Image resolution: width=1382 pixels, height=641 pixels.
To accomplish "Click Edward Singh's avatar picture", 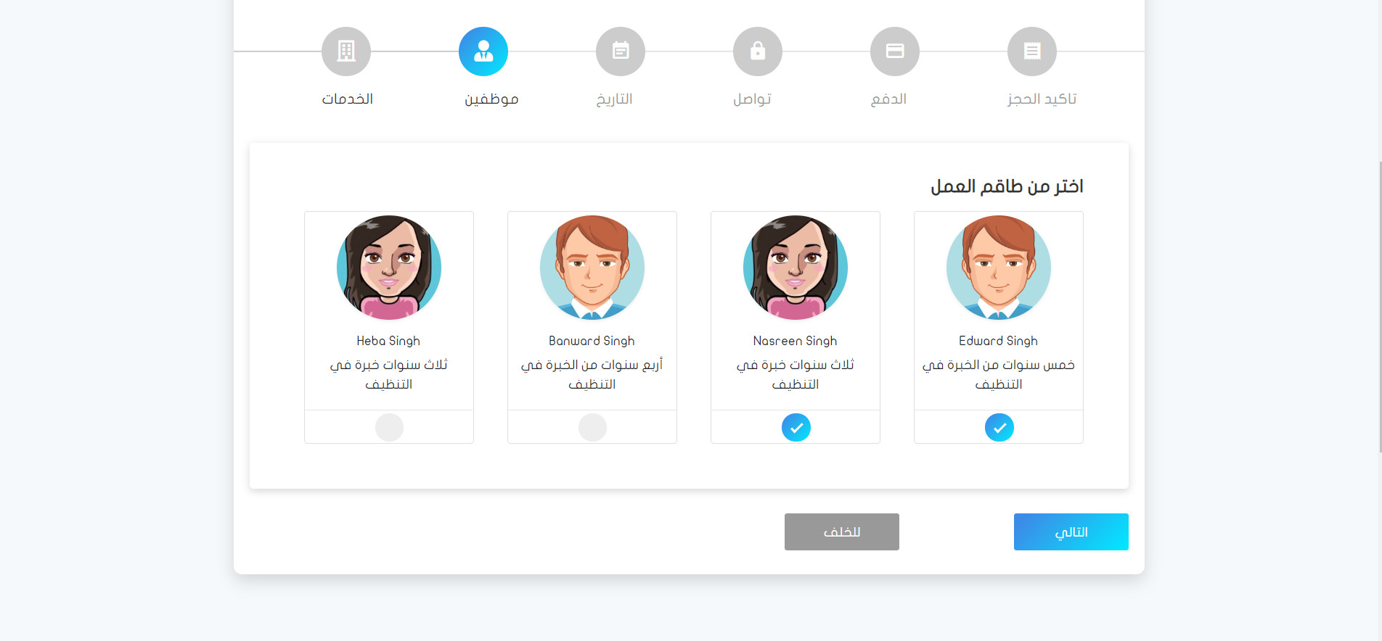I will pyautogui.click(x=999, y=268).
